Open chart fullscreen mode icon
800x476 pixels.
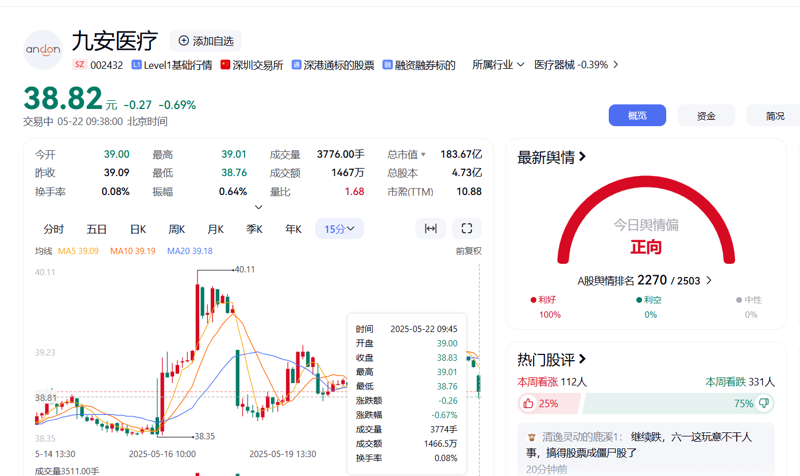tap(467, 229)
